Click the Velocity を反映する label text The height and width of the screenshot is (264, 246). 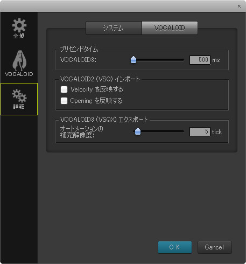click(x=97, y=89)
